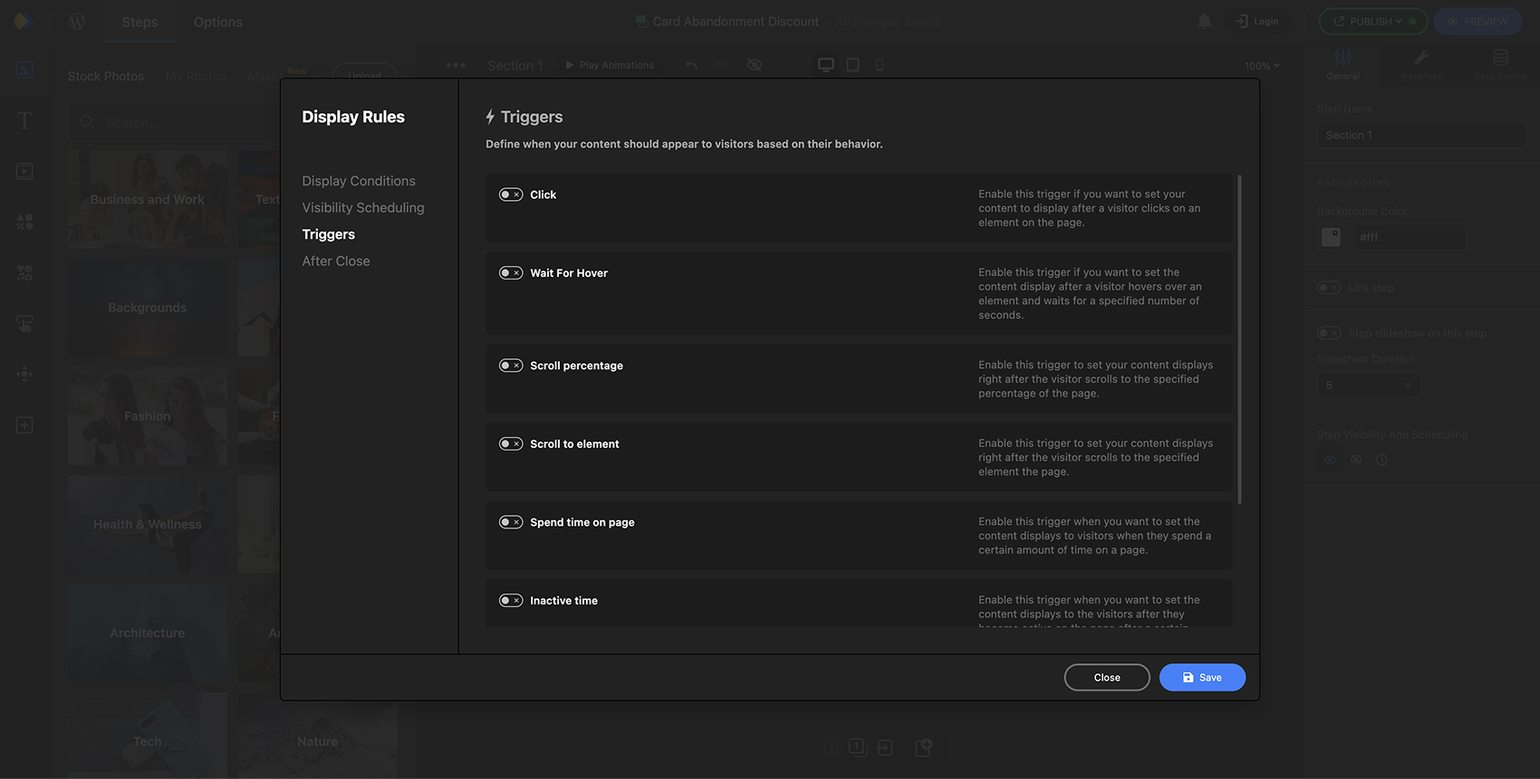The width and height of the screenshot is (1540, 779).
Task: Open the General settings tab
Action: pyautogui.click(x=1343, y=65)
